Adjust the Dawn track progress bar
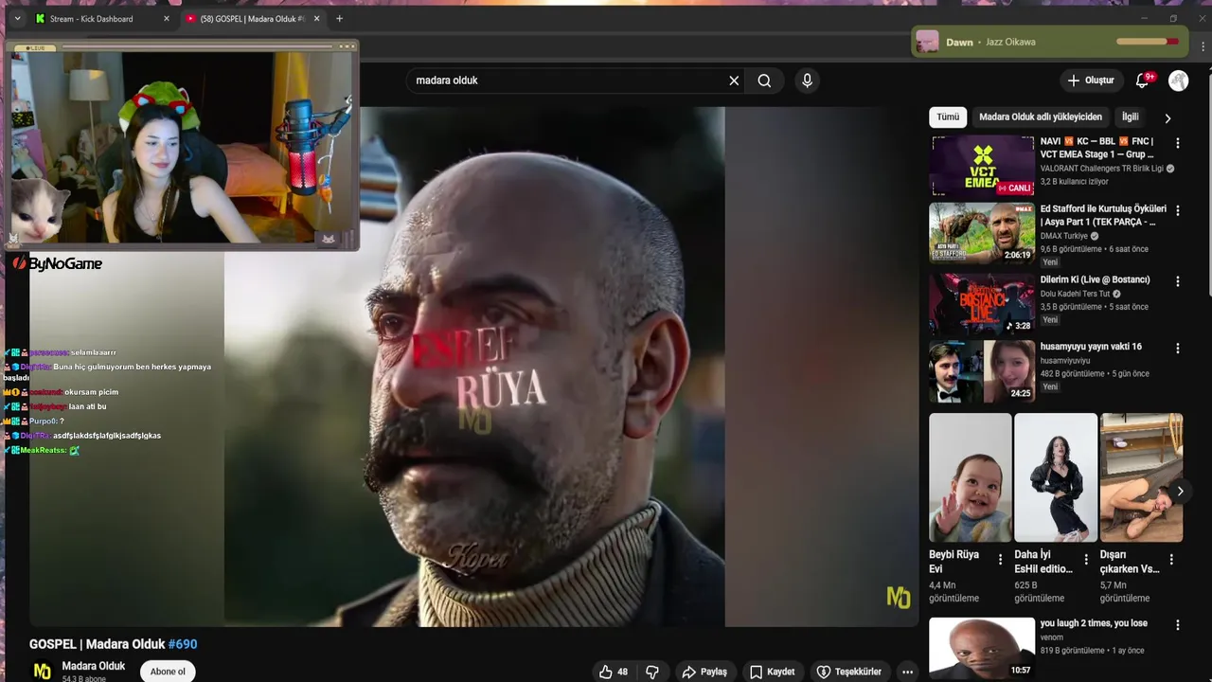The width and height of the screenshot is (1212, 682). 1148,42
